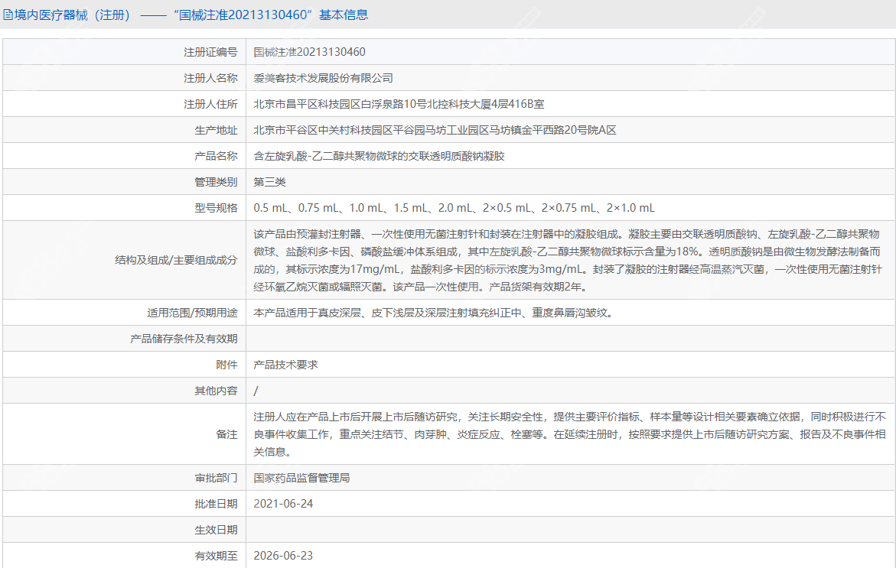Screen dimensions: 896x568
Task: Select the '第三类' category value
Action: tap(269, 182)
